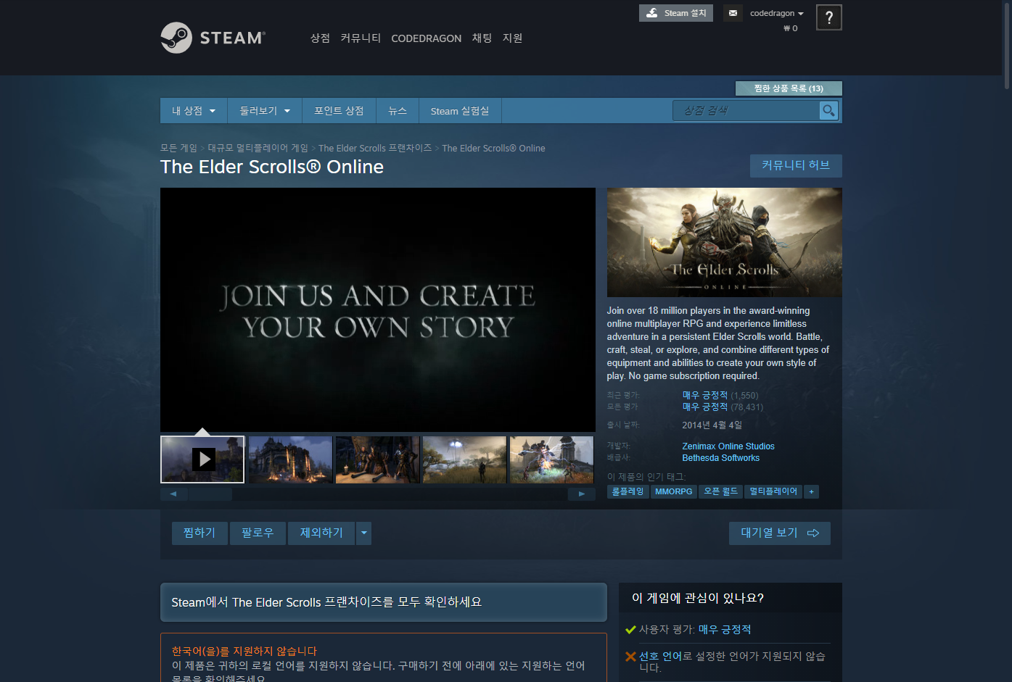
Task: Open the codedragon account dropdown
Action: click(777, 13)
